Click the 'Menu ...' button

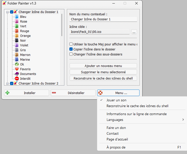pos(118,93)
